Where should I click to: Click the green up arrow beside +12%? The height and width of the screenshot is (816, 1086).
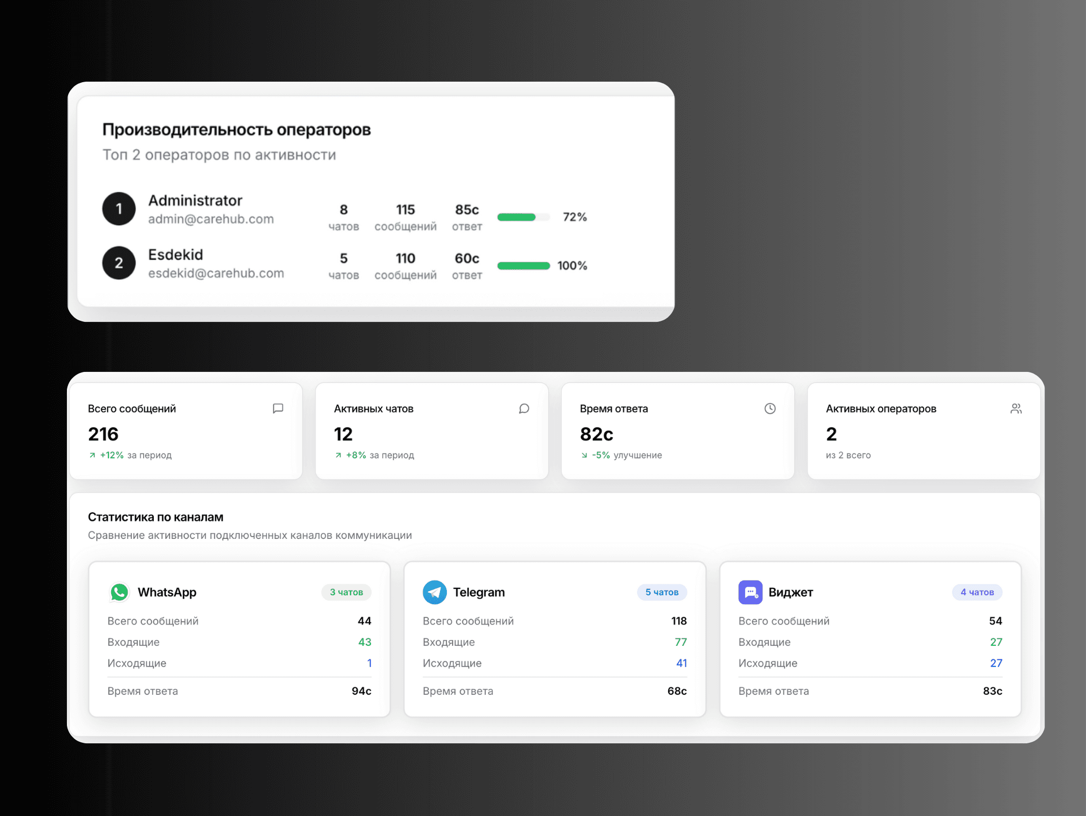92,455
